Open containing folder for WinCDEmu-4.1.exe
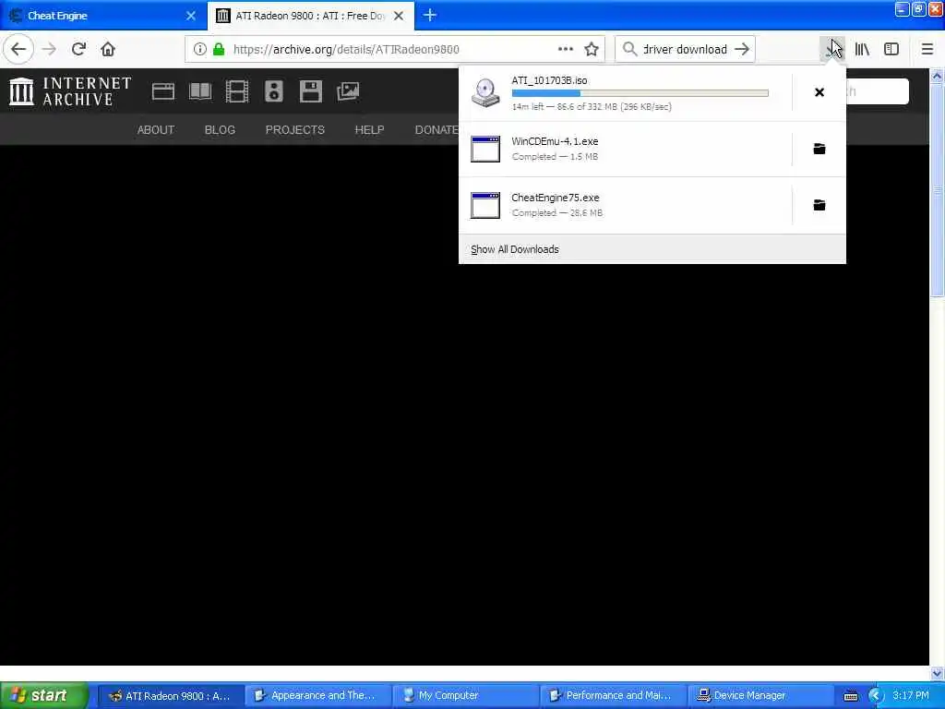This screenshot has height=709, width=945. (x=819, y=149)
